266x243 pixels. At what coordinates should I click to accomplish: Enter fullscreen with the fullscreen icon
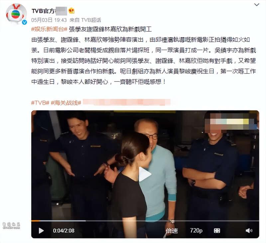click(217, 231)
